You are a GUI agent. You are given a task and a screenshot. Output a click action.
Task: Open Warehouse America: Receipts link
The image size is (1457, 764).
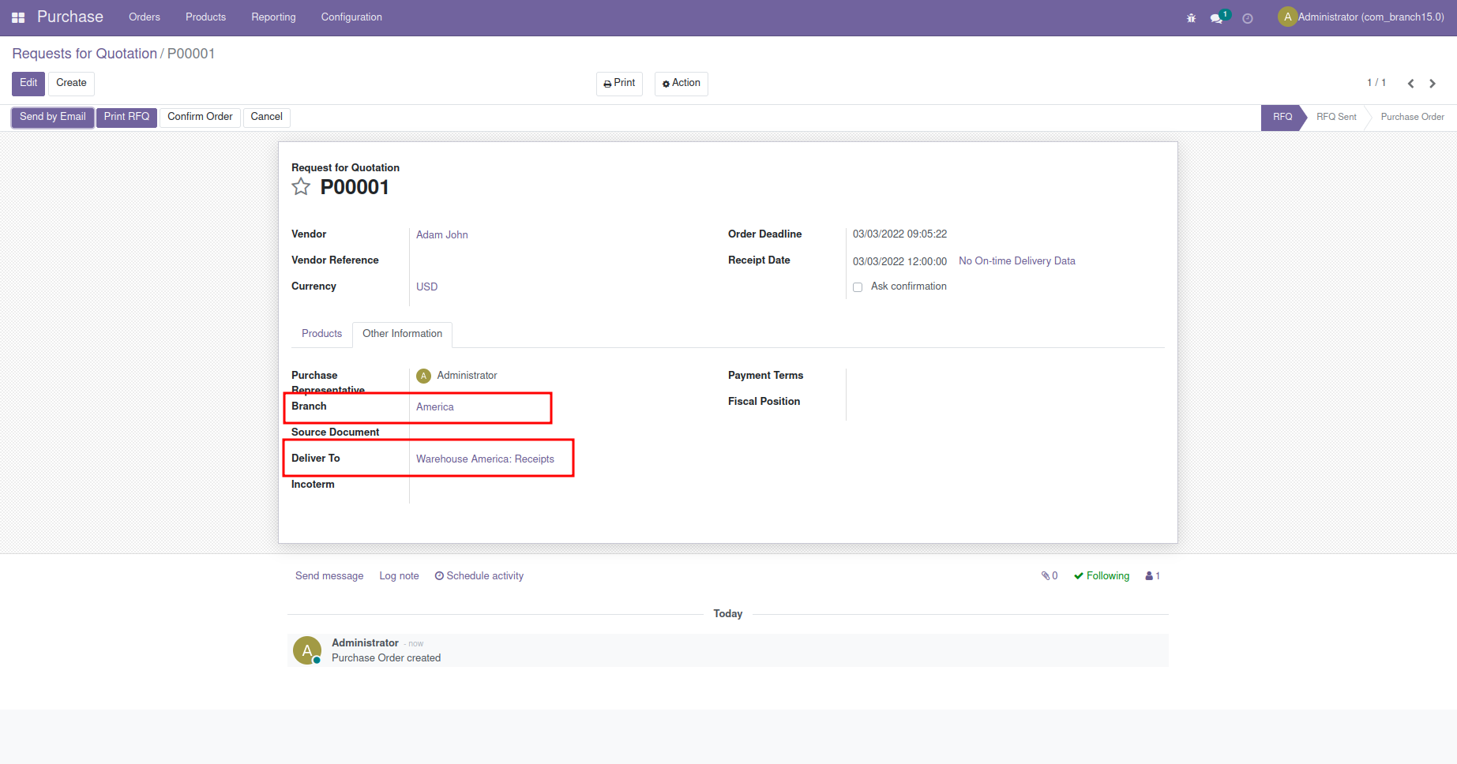point(485,459)
